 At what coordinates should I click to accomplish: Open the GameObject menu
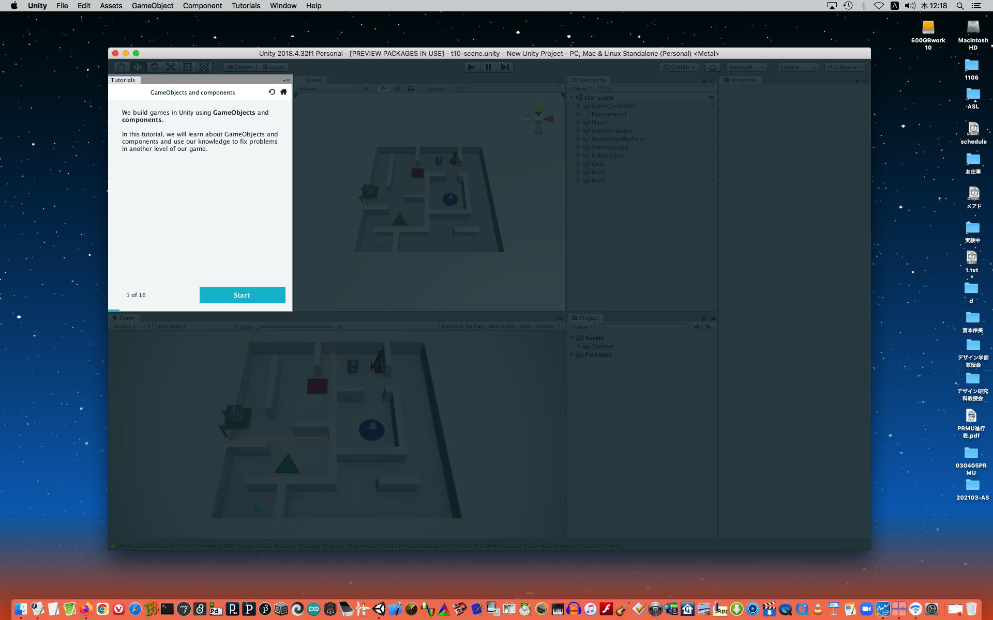click(153, 6)
